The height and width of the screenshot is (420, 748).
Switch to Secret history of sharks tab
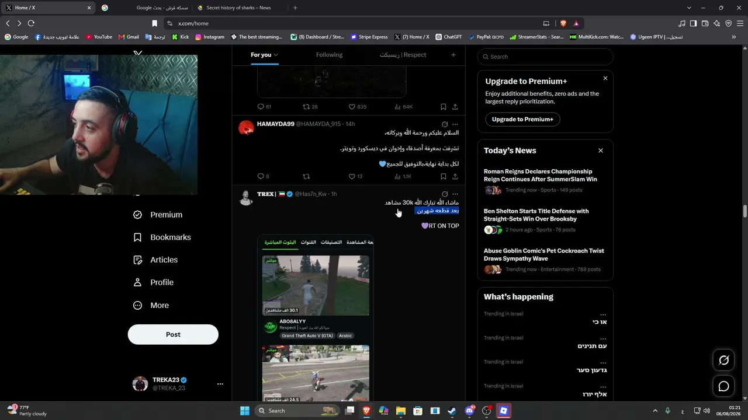(x=240, y=8)
